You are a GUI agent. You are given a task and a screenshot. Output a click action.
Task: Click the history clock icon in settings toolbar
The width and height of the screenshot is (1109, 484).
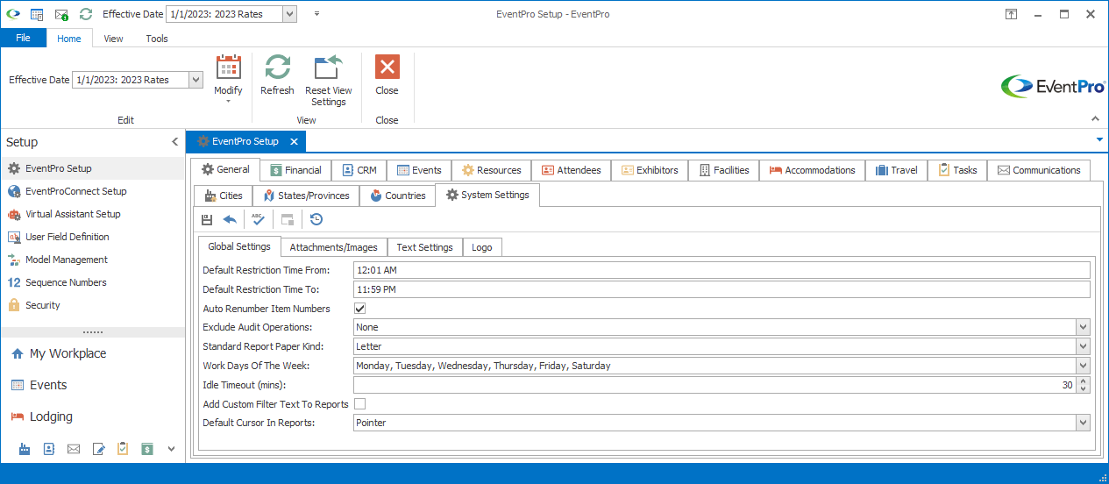coord(316,219)
